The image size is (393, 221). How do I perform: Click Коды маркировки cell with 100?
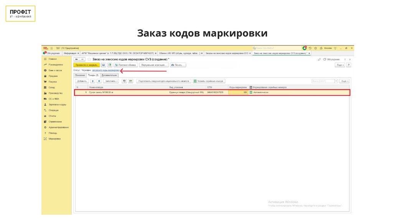point(238,92)
